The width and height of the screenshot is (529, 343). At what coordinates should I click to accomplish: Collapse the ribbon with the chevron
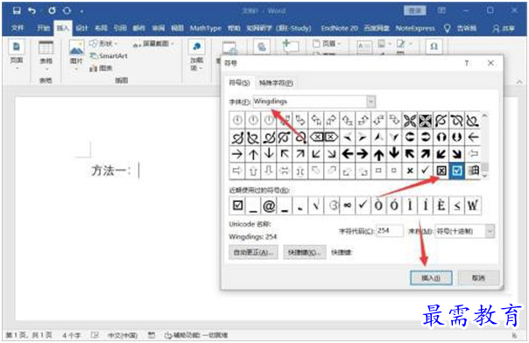(519, 82)
